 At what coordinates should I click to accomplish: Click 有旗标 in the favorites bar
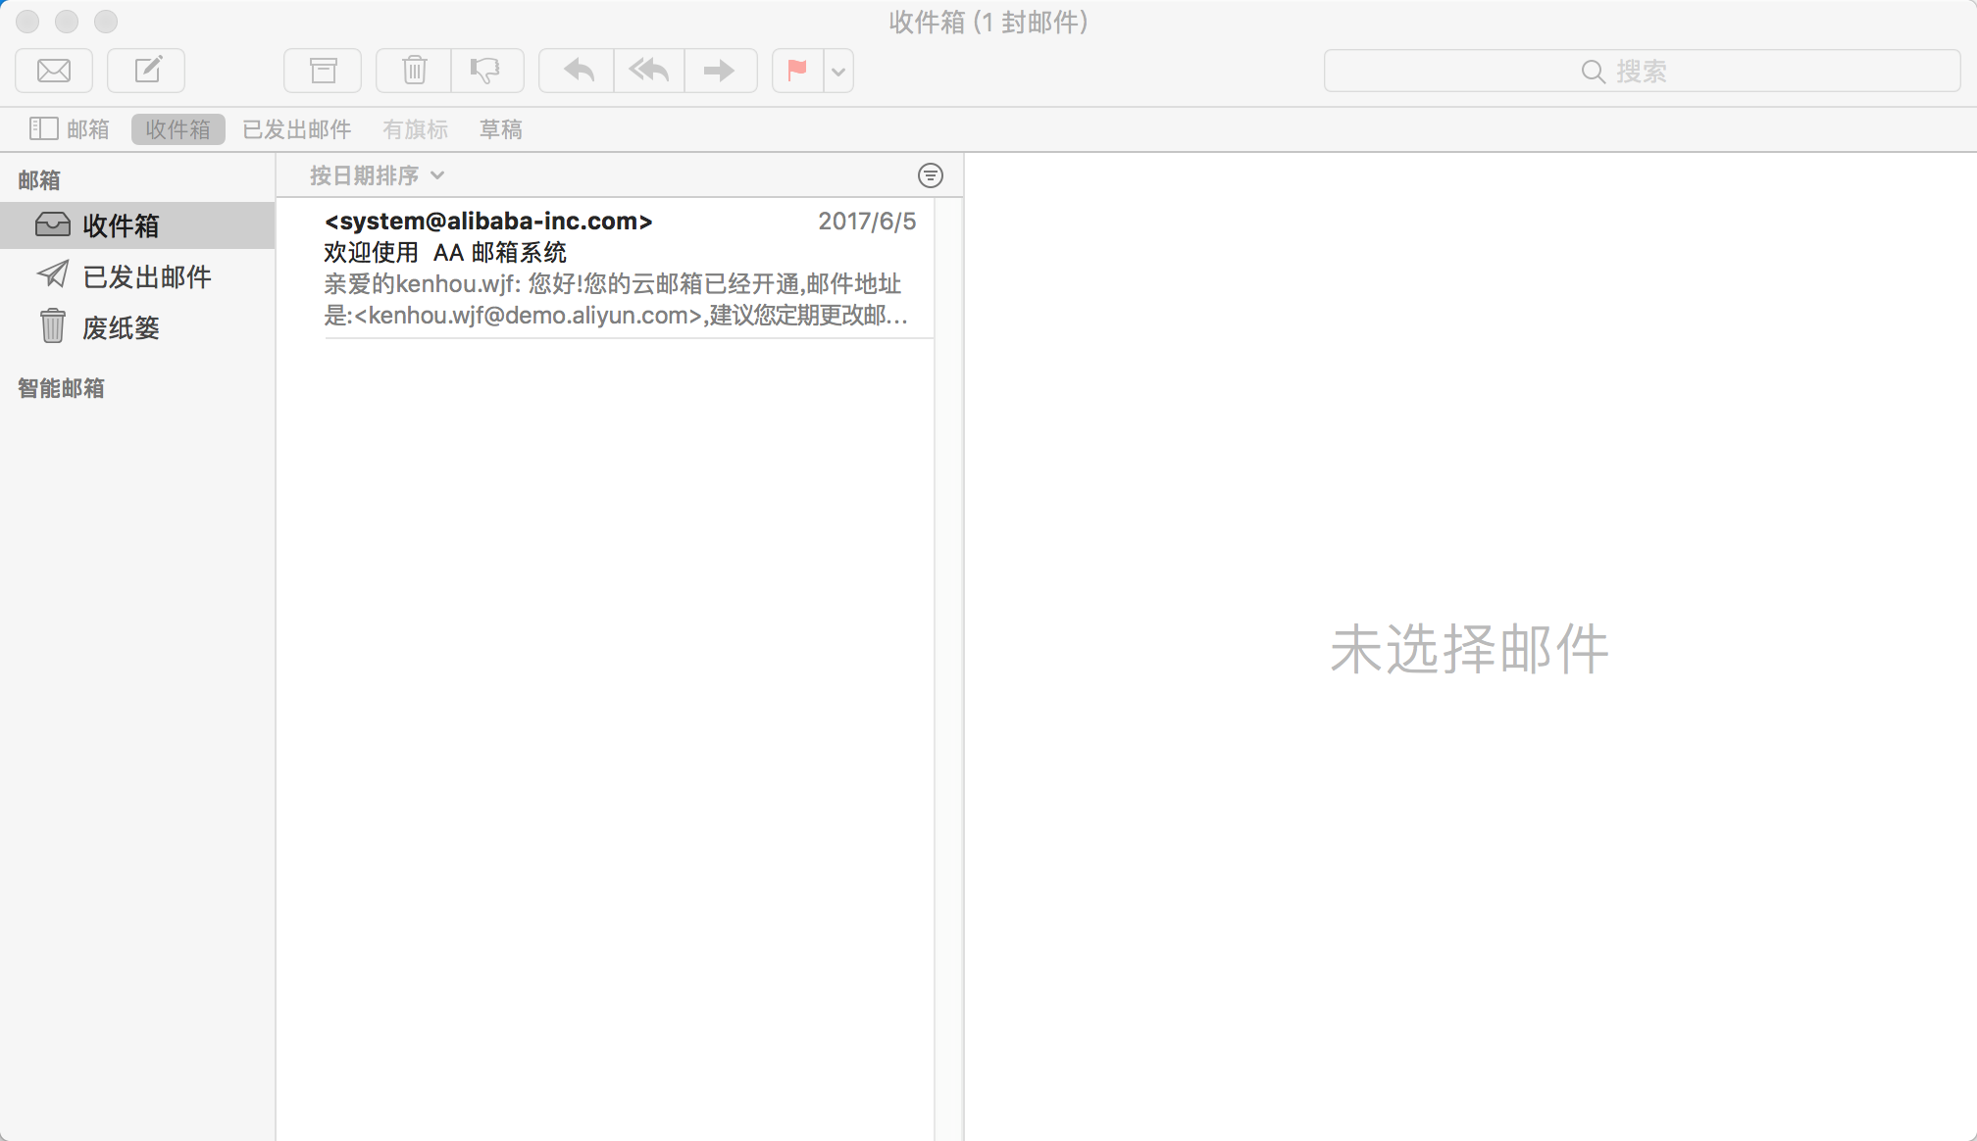[x=415, y=129]
